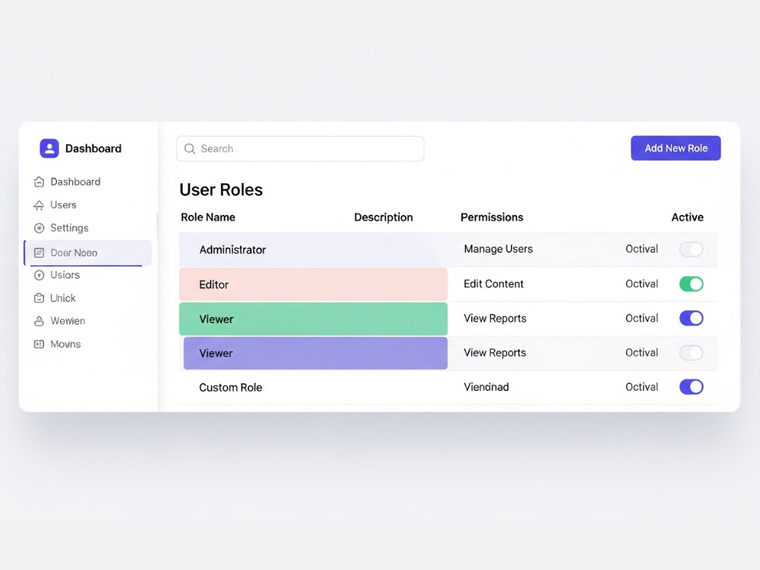Viewport: 760px width, 570px height.
Task: Click the icon next to Users
Action: (39, 205)
